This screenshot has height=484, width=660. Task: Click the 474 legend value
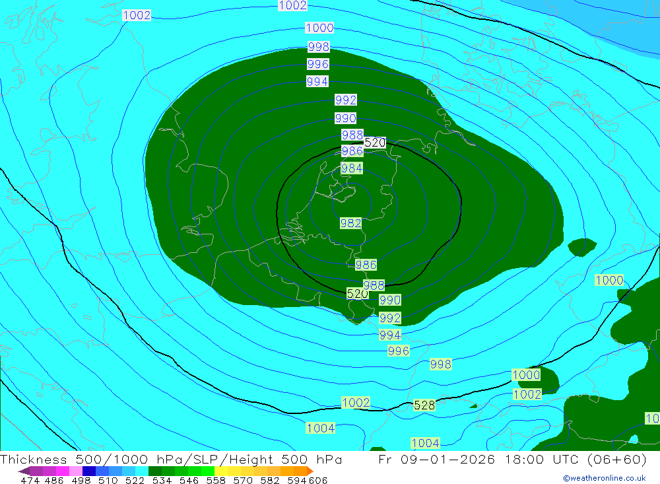click(x=30, y=481)
